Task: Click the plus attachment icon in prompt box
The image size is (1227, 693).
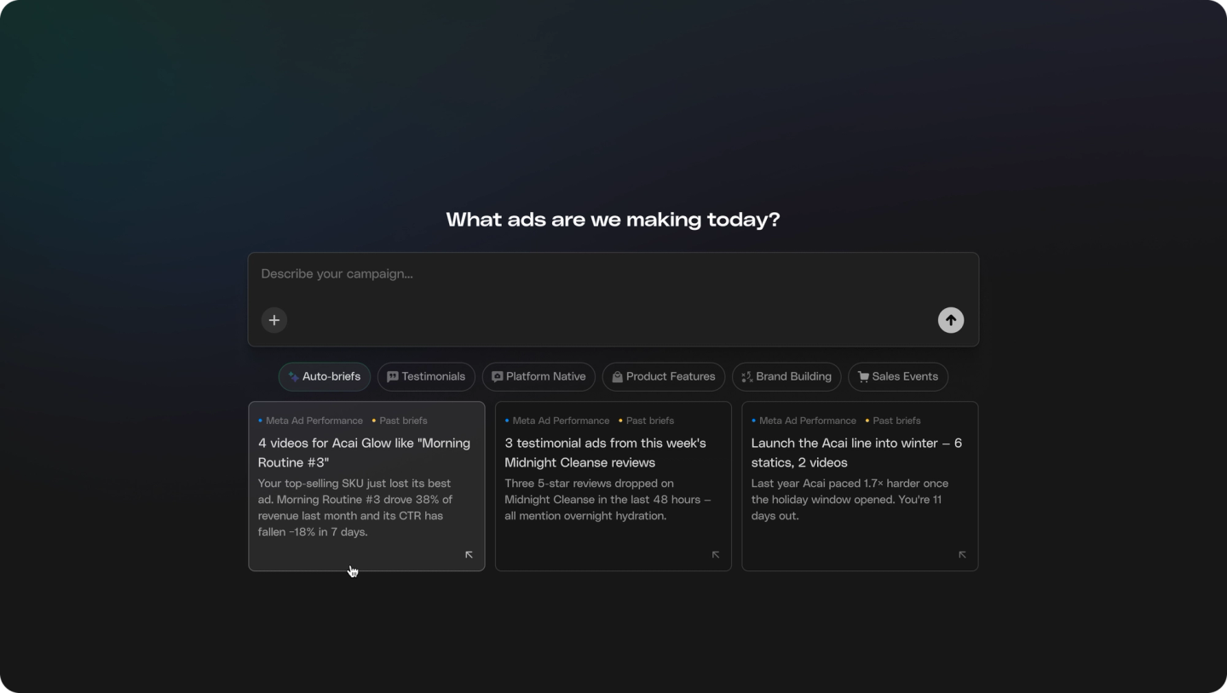Action: [274, 320]
